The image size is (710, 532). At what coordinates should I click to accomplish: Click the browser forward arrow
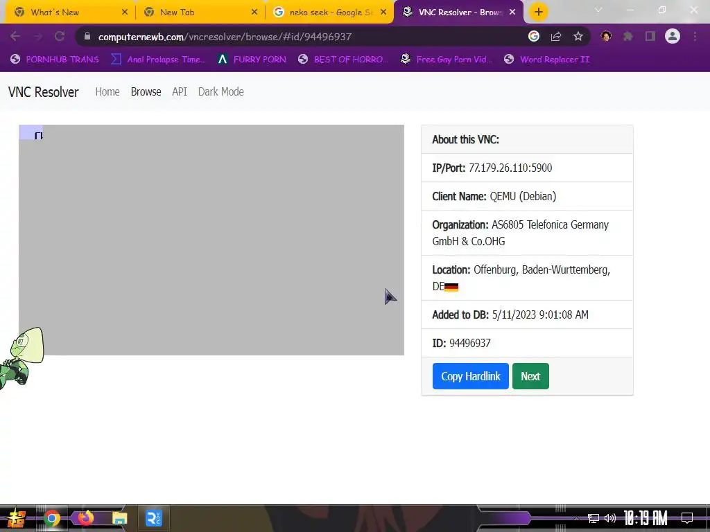point(38,36)
